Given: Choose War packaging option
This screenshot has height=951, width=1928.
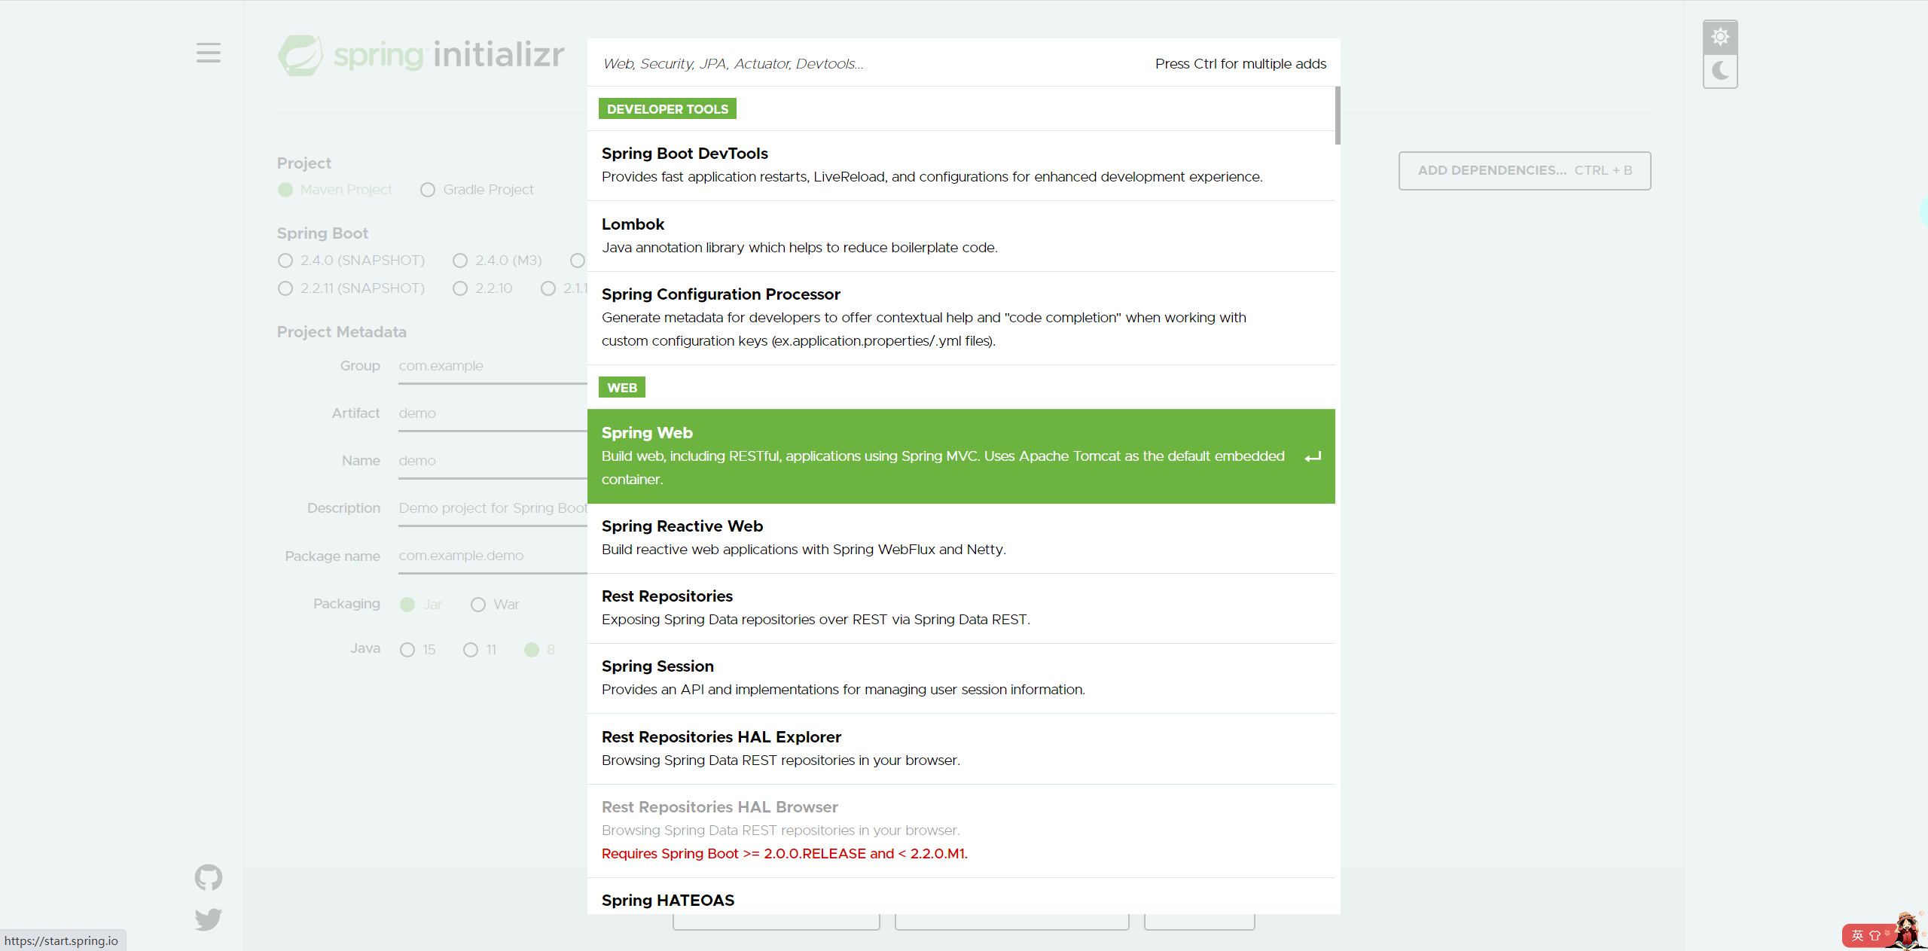Looking at the screenshot, I should coord(478,605).
